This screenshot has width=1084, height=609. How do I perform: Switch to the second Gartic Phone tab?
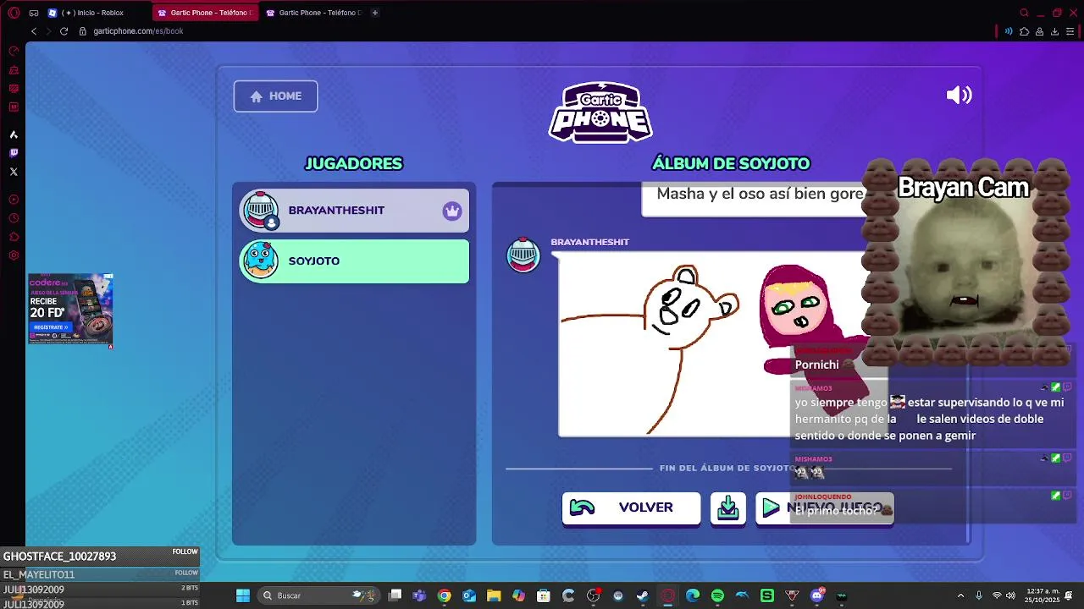(313, 13)
